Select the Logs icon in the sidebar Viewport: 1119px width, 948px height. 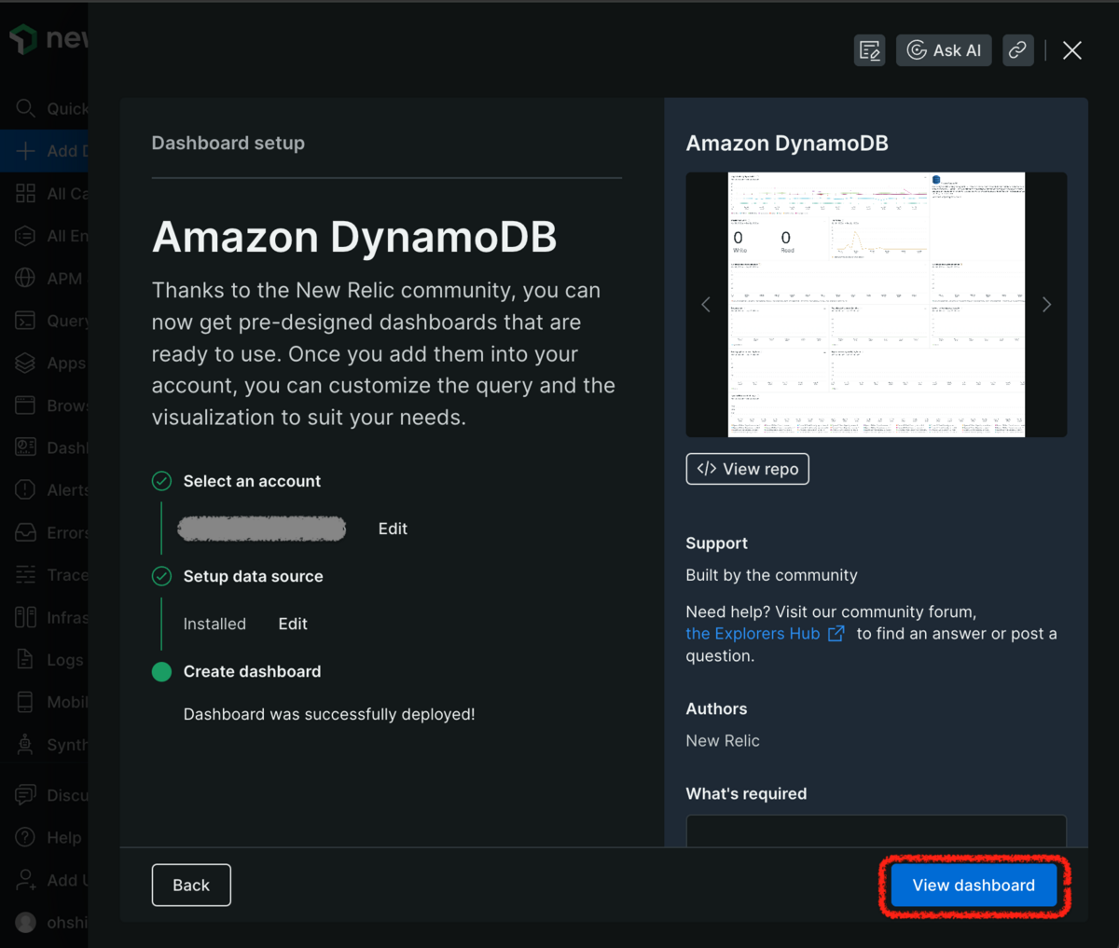[25, 659]
